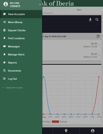This screenshot has height=134, width=103.
Task: Open Move Money menu item
Action: click(x=21, y=22)
